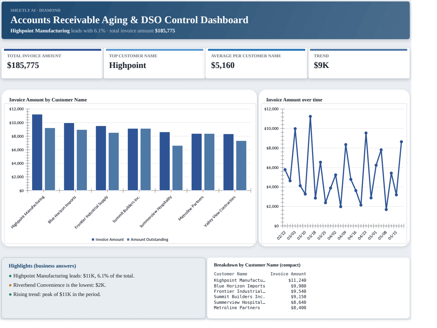Click the highest peak point in line chart
437x328 pixels.
(x=310, y=116)
